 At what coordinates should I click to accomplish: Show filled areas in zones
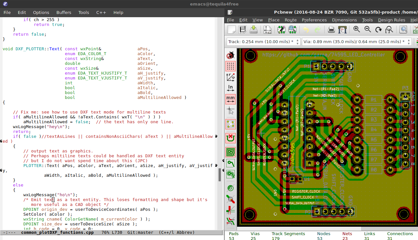(x=231, y=152)
